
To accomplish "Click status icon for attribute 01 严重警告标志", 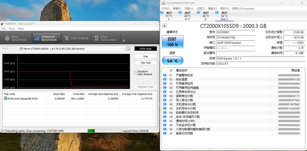I will pos(165,75).
